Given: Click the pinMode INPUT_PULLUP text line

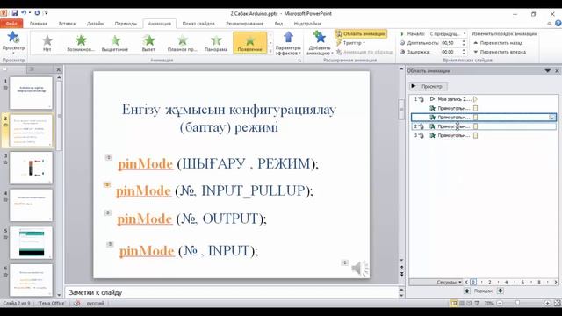Looking at the screenshot, I should point(214,190).
